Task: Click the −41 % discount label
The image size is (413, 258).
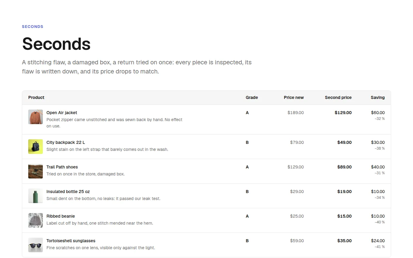Action: (380, 247)
